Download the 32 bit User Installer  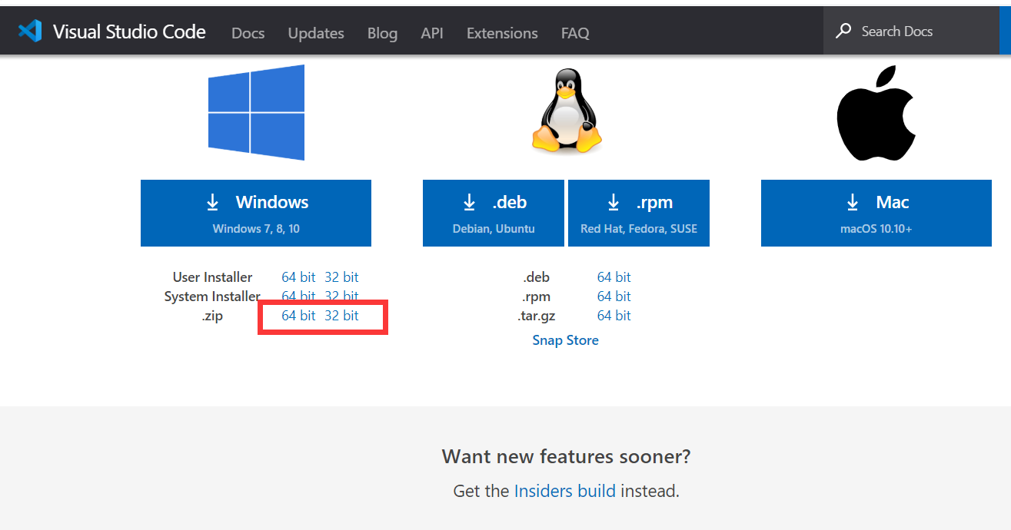click(x=341, y=277)
